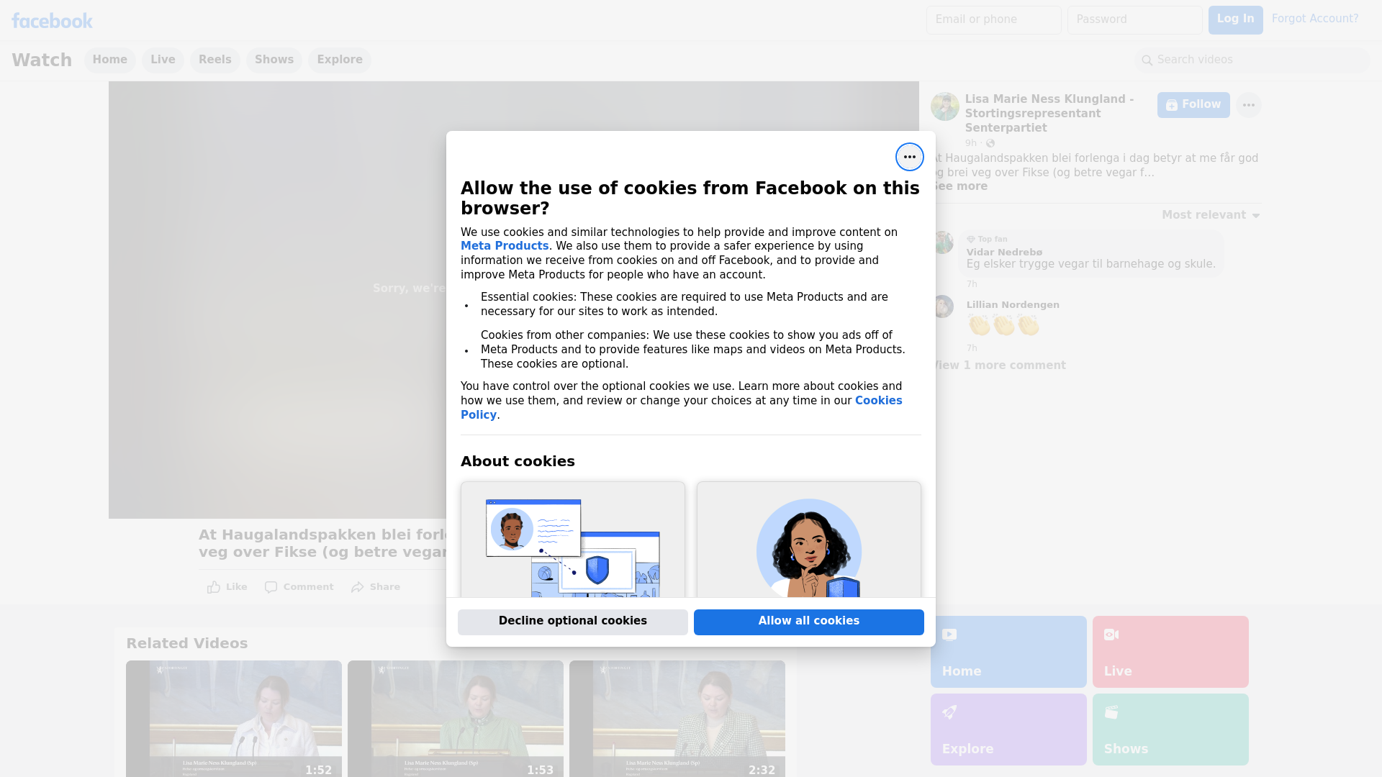Open the Forgot Account? link
1382x777 pixels.
[x=1315, y=19]
